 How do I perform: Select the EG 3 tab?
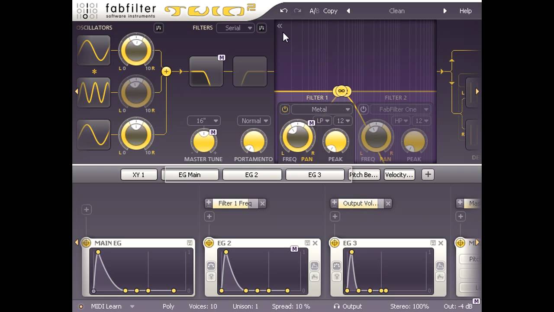315,175
